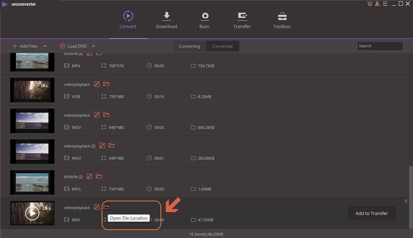The height and width of the screenshot is (238, 413).
Task: Select the videoplayback (2) thumbnail
Action: 32,152
